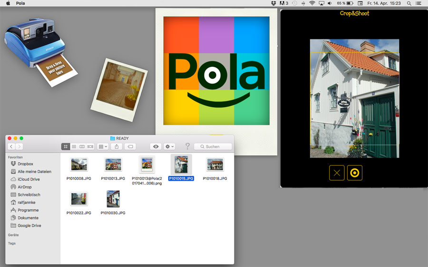Select file P1010008.JPG thumbnail
This screenshot has height=267, width=428.
79,165
